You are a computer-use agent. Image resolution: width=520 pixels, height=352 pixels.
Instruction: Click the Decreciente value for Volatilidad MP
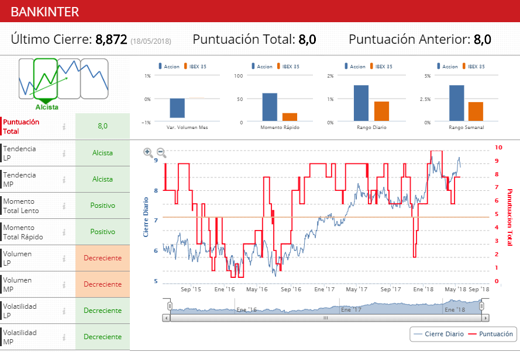(102, 337)
